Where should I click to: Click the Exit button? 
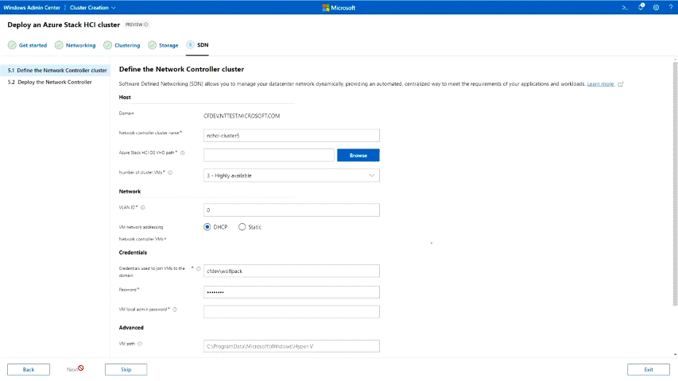[x=648, y=369]
